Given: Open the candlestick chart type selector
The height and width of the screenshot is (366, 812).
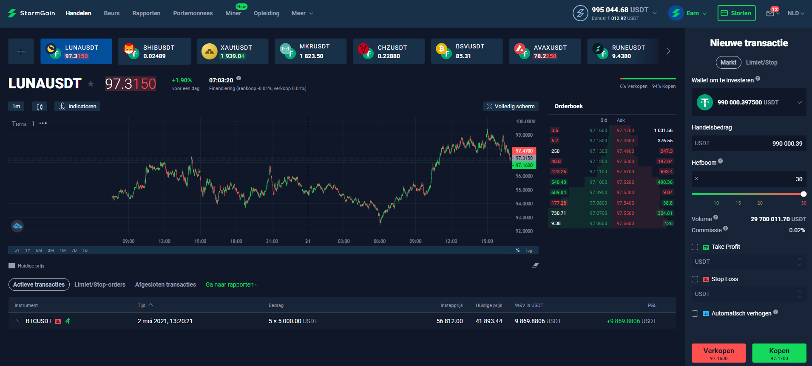Looking at the screenshot, I should click(40, 107).
